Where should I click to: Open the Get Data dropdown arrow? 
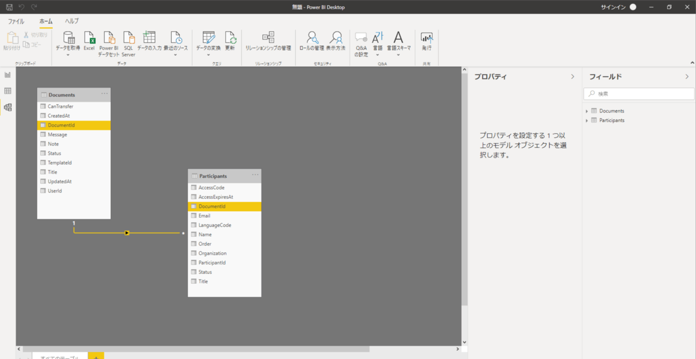click(x=68, y=55)
